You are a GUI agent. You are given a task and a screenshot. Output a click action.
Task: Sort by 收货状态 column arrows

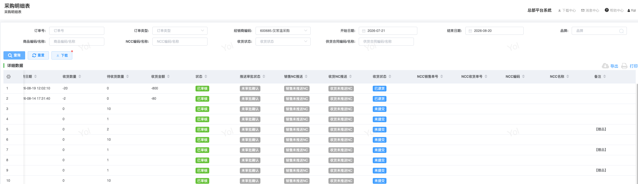click(x=390, y=76)
